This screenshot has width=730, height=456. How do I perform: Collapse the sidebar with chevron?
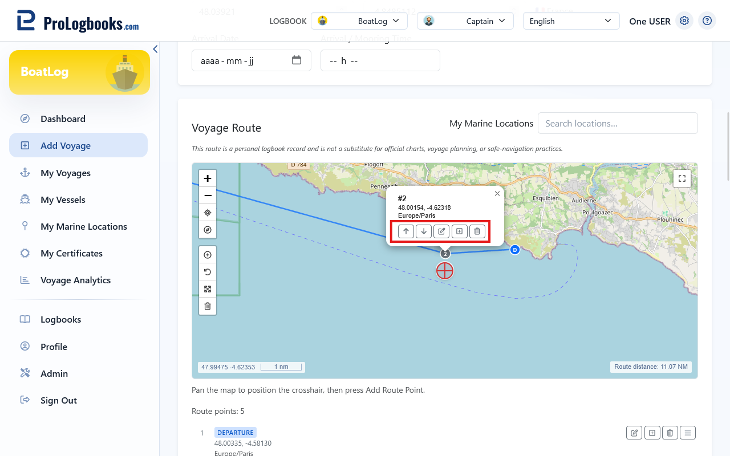(x=155, y=50)
